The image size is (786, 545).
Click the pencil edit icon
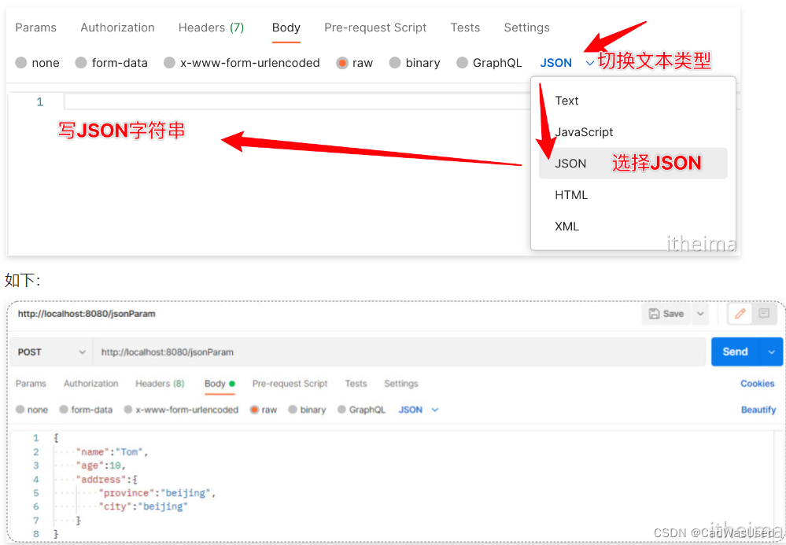click(740, 314)
